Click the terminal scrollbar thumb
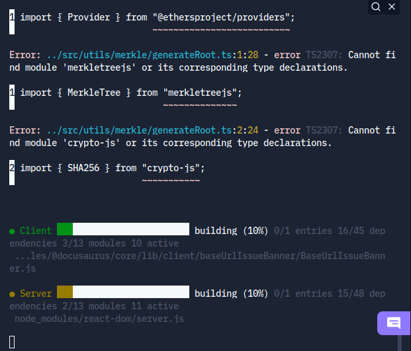Image resolution: width=411 pixels, height=351 pixels. tap(400, 343)
